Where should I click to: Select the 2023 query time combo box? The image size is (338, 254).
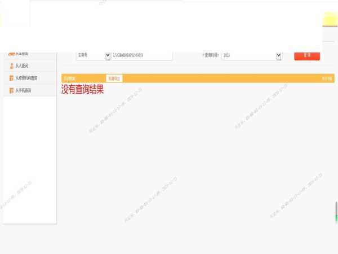(248, 56)
